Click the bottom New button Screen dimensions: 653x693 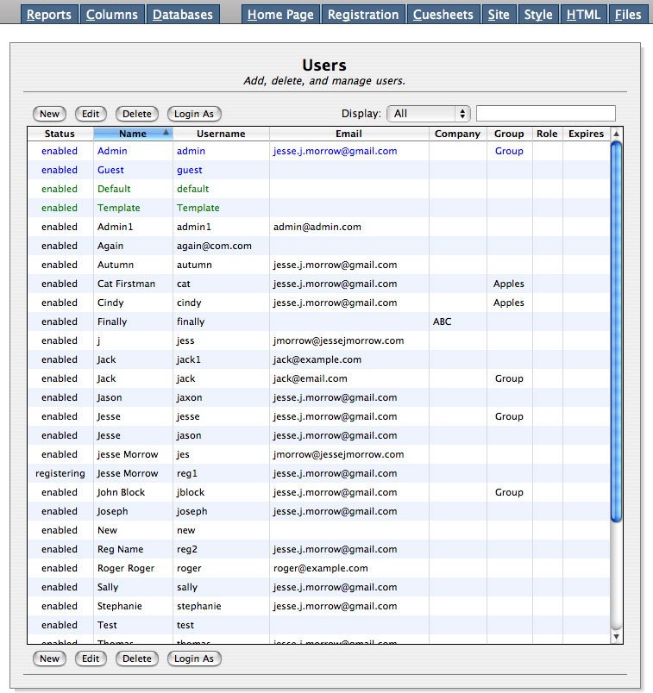coord(49,659)
